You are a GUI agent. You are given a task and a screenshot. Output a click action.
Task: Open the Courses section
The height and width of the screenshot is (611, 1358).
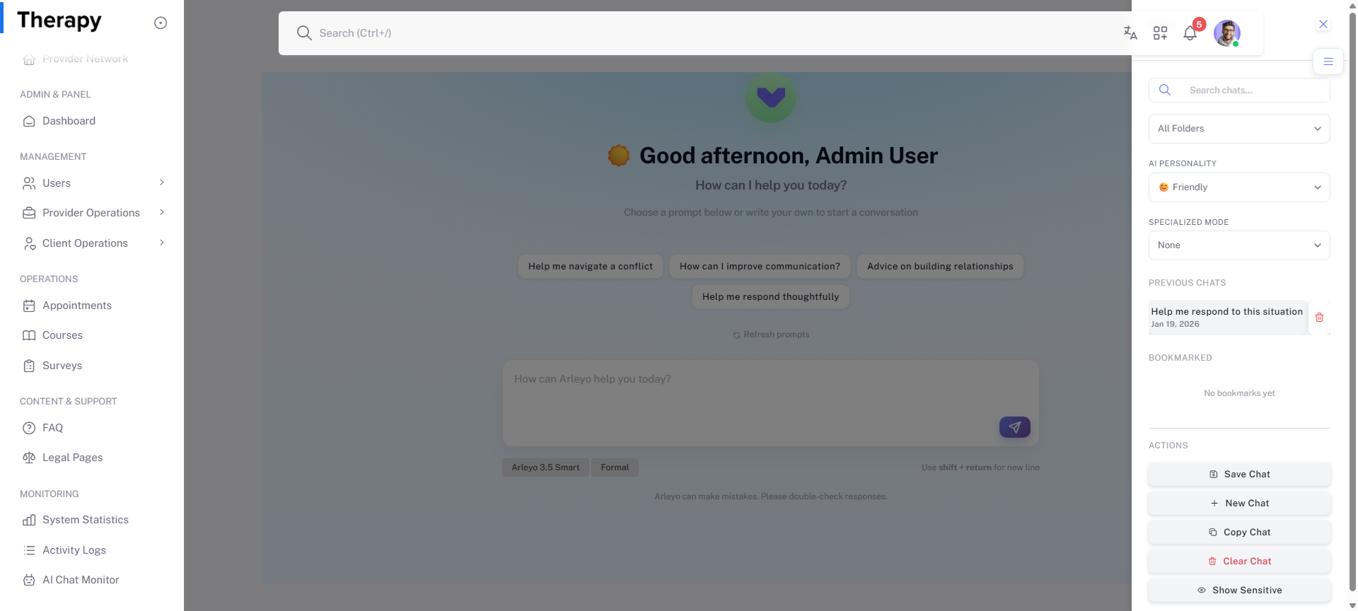(x=92, y=335)
